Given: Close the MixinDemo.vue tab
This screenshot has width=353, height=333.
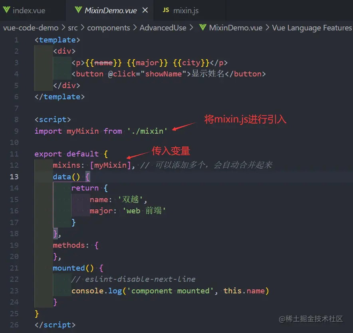Looking at the screenshot, I should click(x=145, y=10).
